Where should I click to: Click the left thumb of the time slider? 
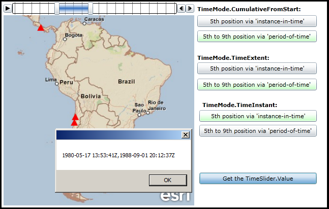pos(56,8)
